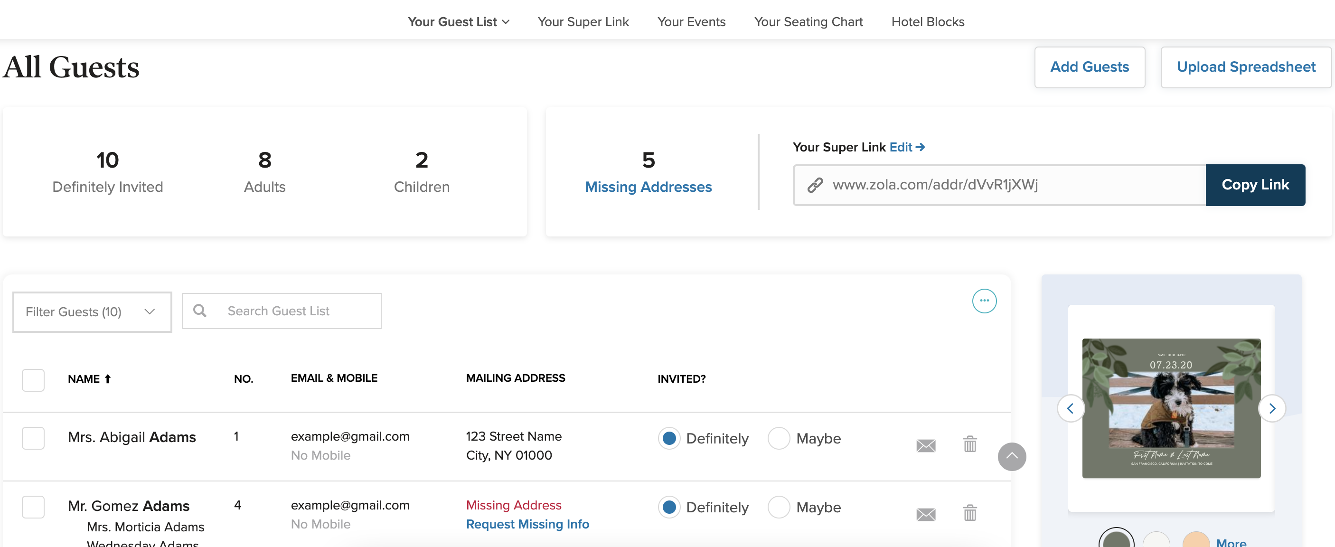This screenshot has width=1335, height=547.
Task: Go to Your Seating Chart tab
Action: pyautogui.click(x=808, y=22)
